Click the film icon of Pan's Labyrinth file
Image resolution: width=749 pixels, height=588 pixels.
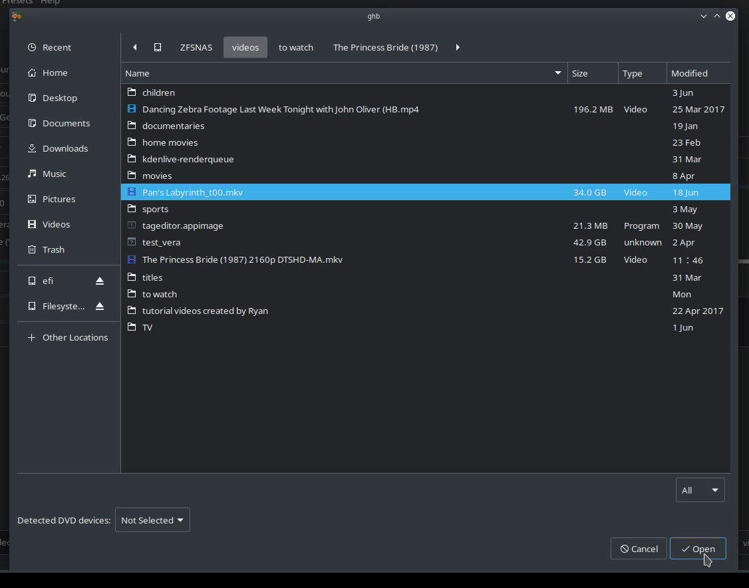tap(132, 192)
